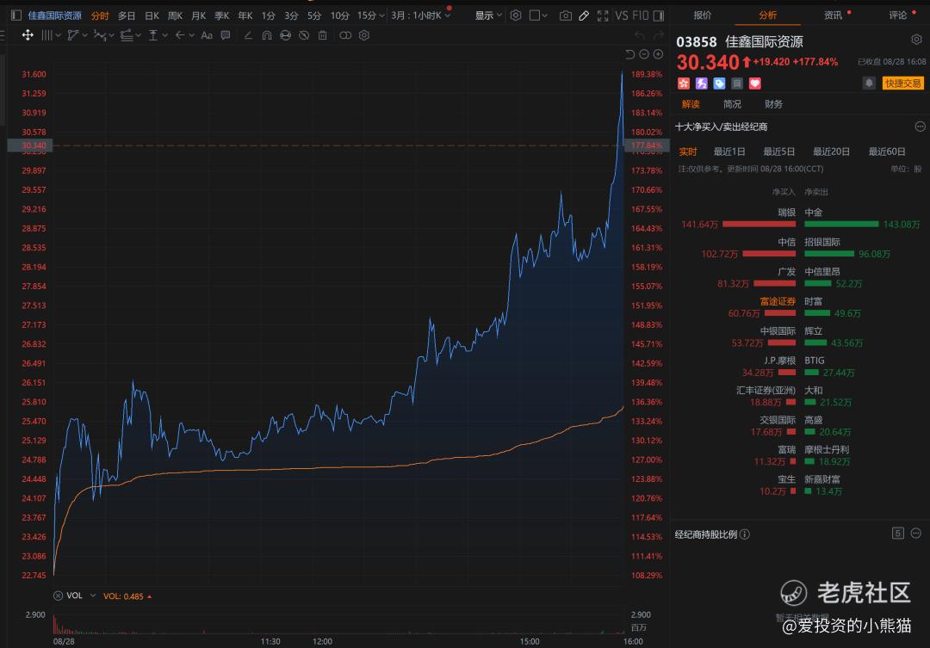Toggle the magnet snap tool
930x648 pixels.
(267, 35)
